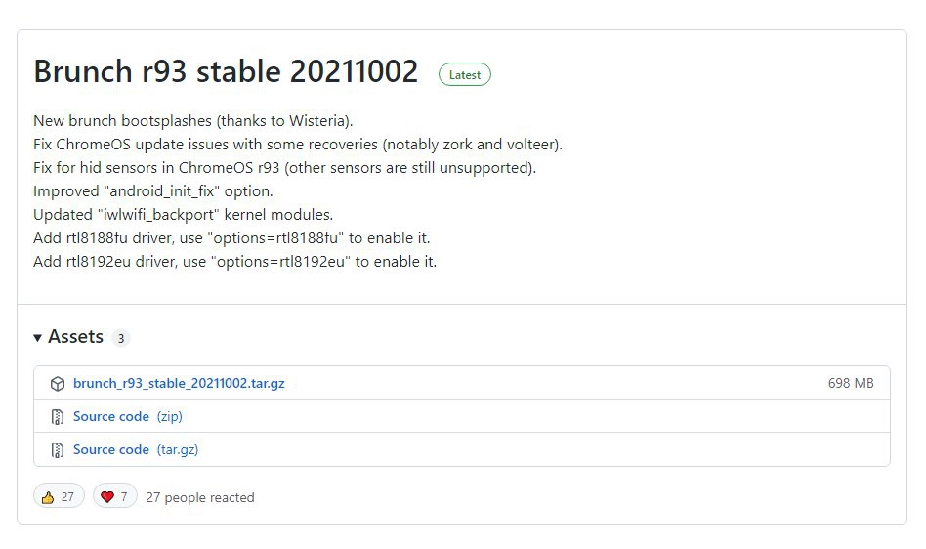Click the thumbs up emoji reaction
Screen dimensions: 926x549
(48, 497)
